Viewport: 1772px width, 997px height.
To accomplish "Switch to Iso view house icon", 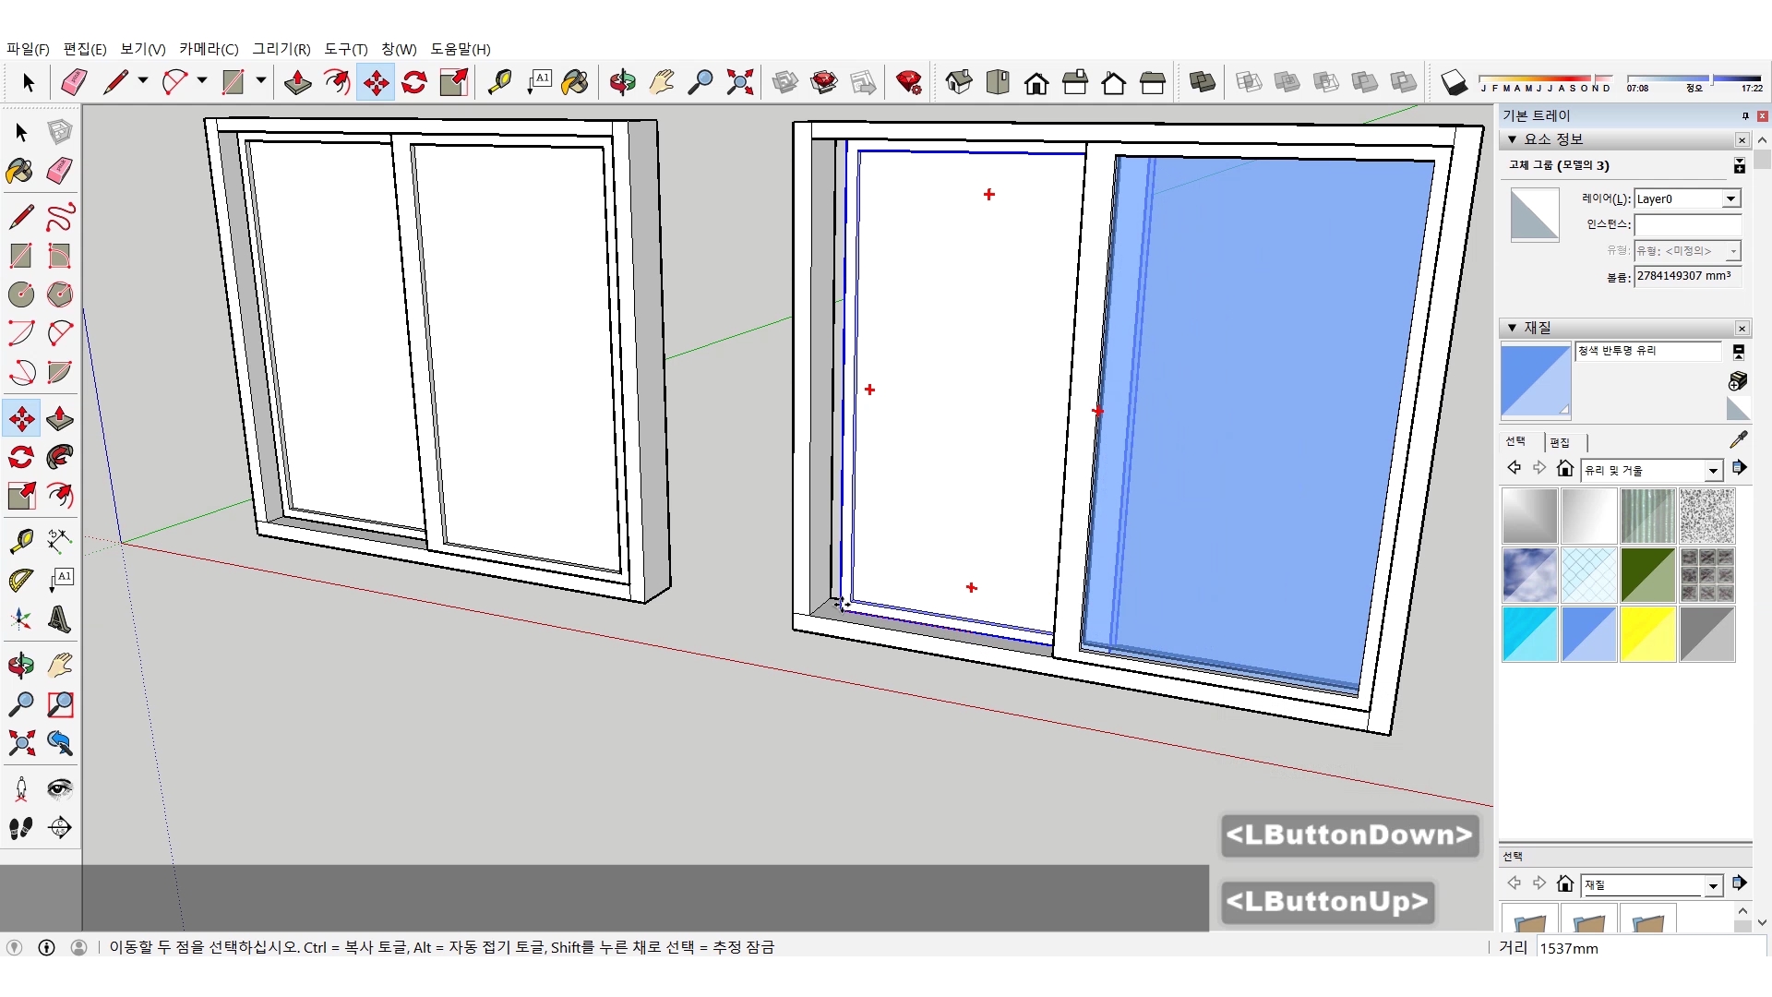I will pos(959,83).
